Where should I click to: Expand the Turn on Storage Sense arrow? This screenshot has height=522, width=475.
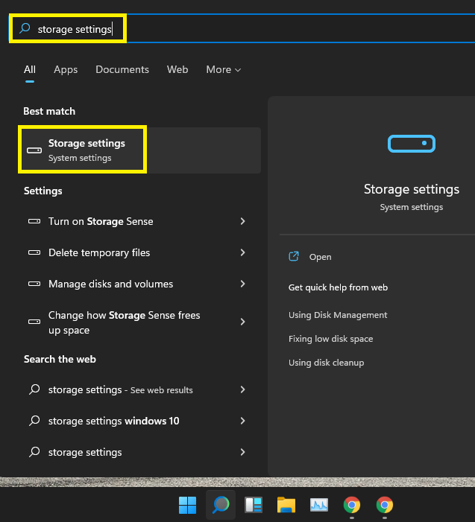242,221
